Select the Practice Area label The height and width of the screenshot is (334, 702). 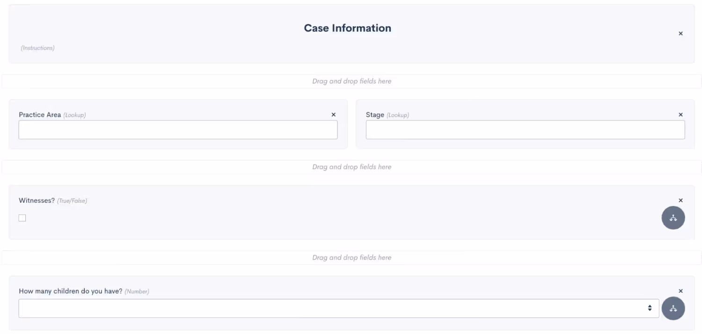(40, 115)
